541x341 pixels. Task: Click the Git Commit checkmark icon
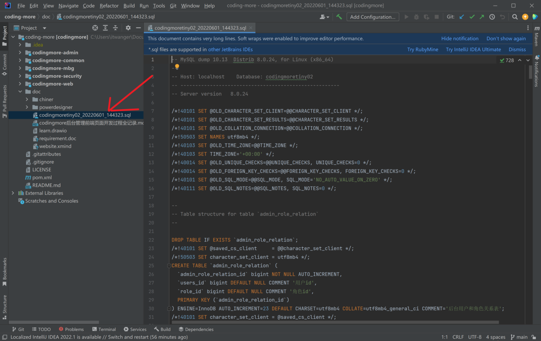472,17
